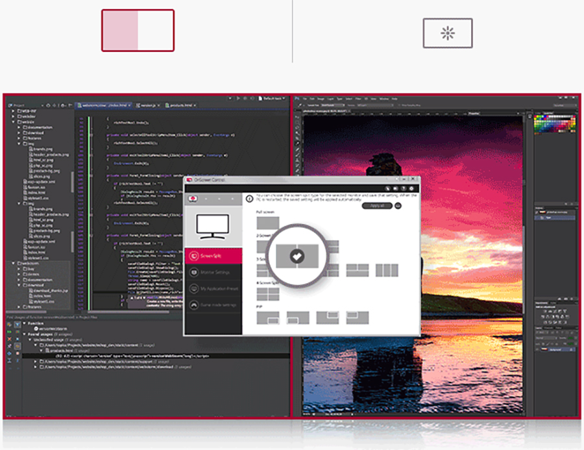Collapse the Unclassified usage node
This screenshot has height=450, width=584.
tap(30, 340)
